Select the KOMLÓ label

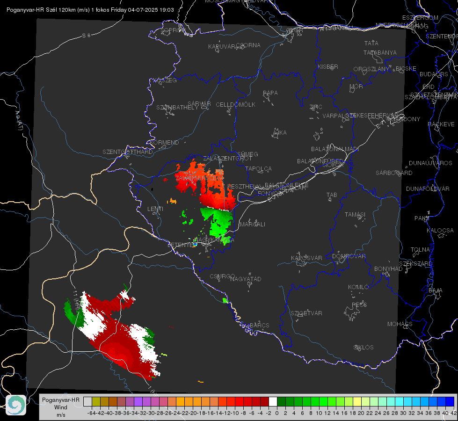358,287
